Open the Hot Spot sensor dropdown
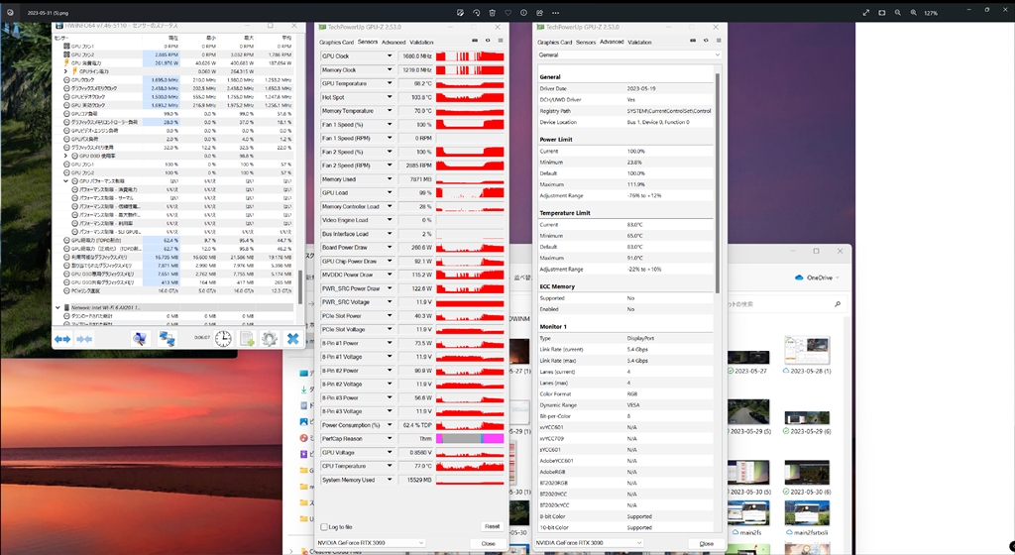The width and height of the screenshot is (1015, 555). click(x=390, y=97)
